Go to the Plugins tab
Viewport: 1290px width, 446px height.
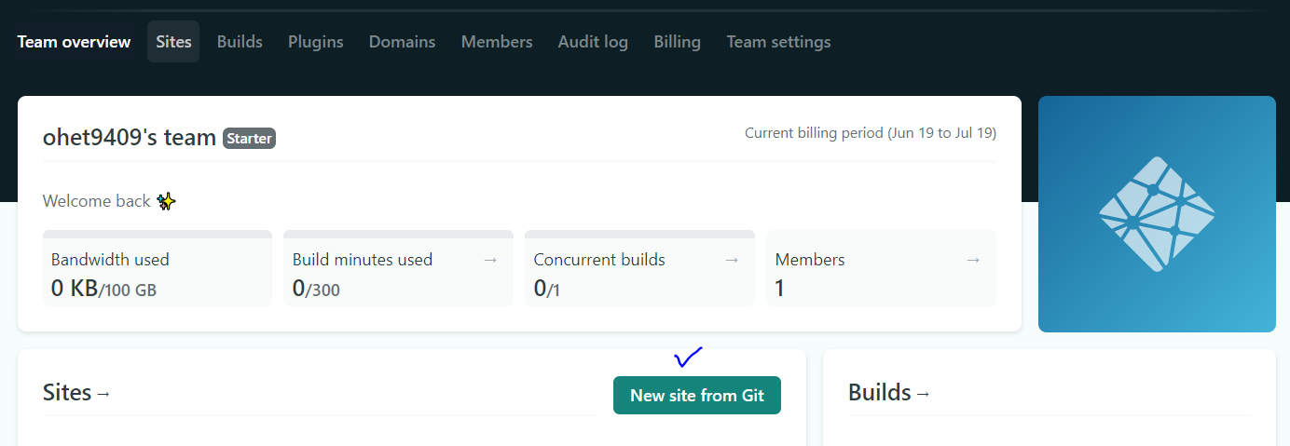[x=315, y=42]
